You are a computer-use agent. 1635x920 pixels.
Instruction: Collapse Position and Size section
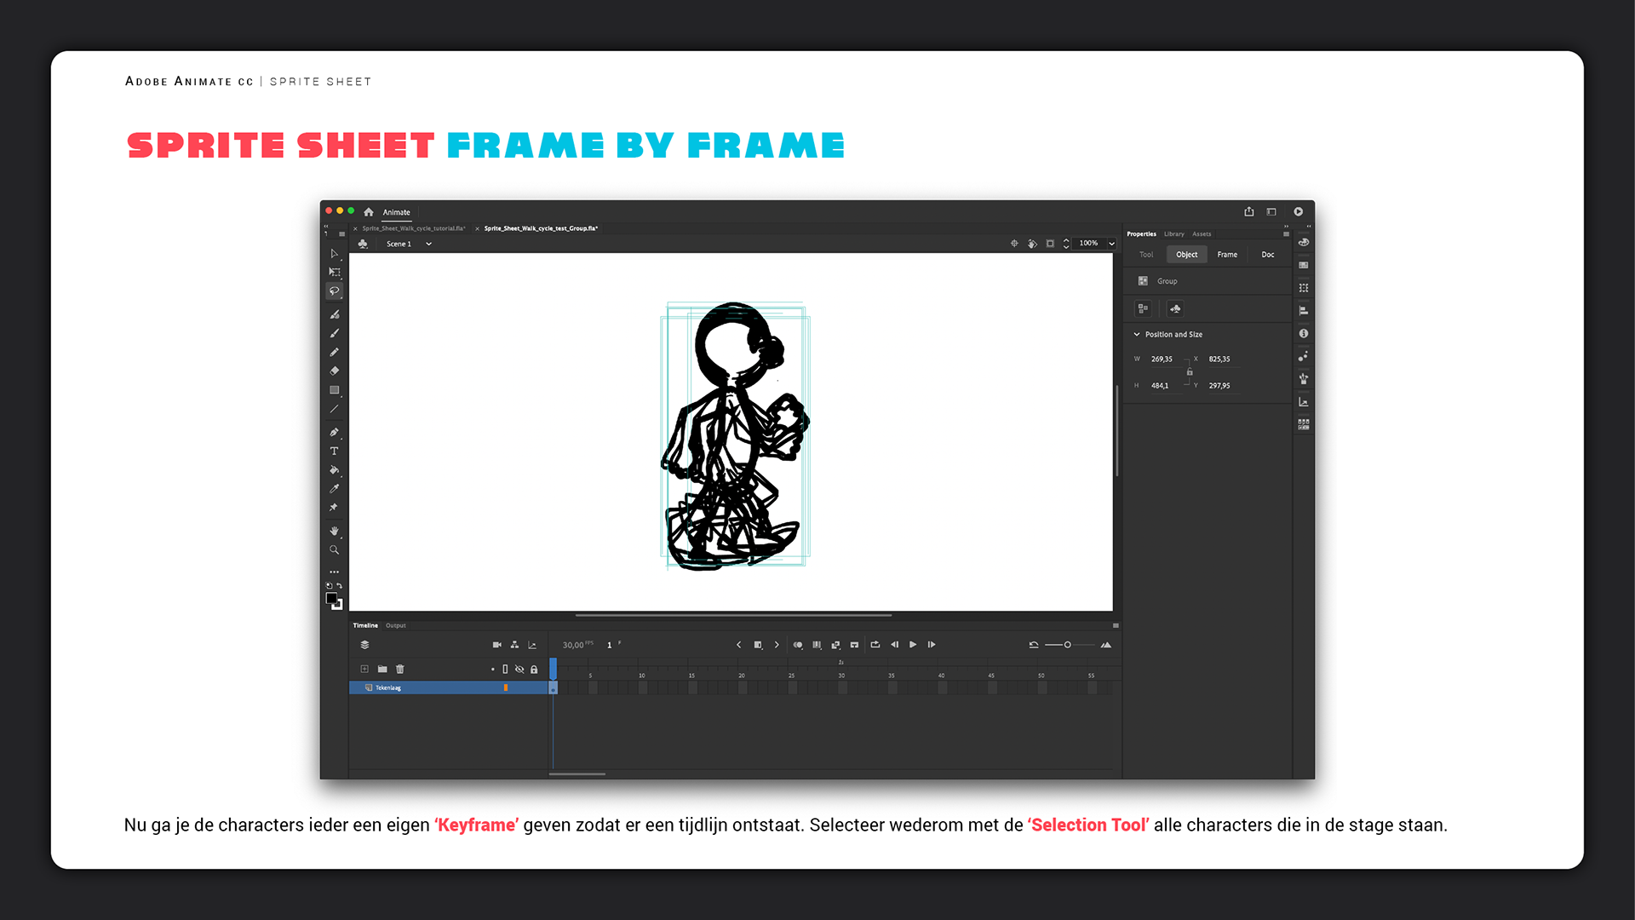pos(1137,335)
